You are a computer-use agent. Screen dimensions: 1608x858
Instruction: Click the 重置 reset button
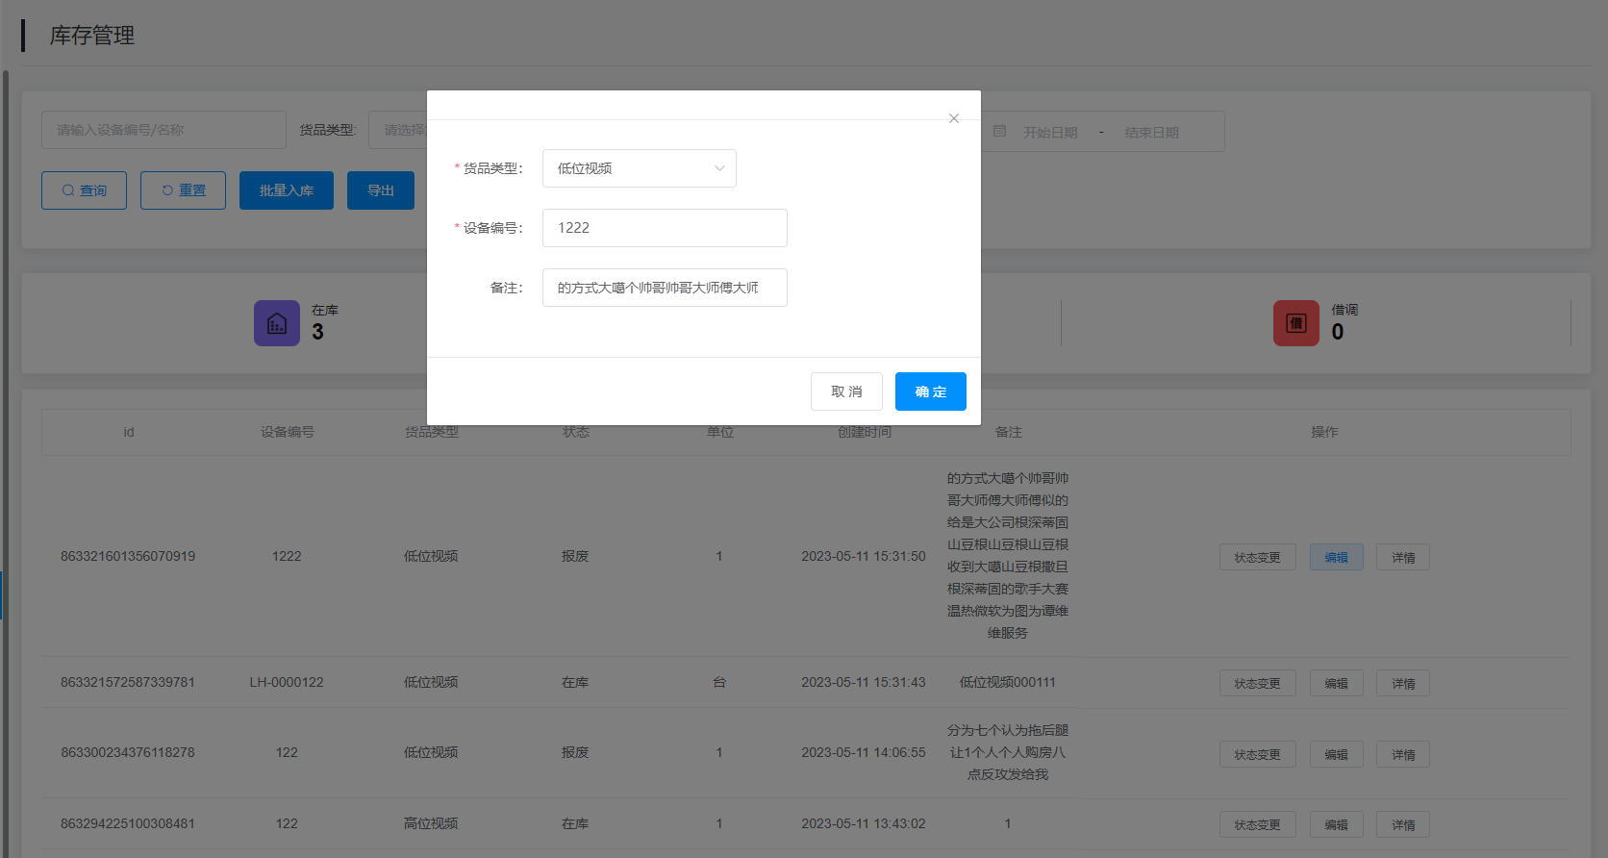click(x=183, y=190)
